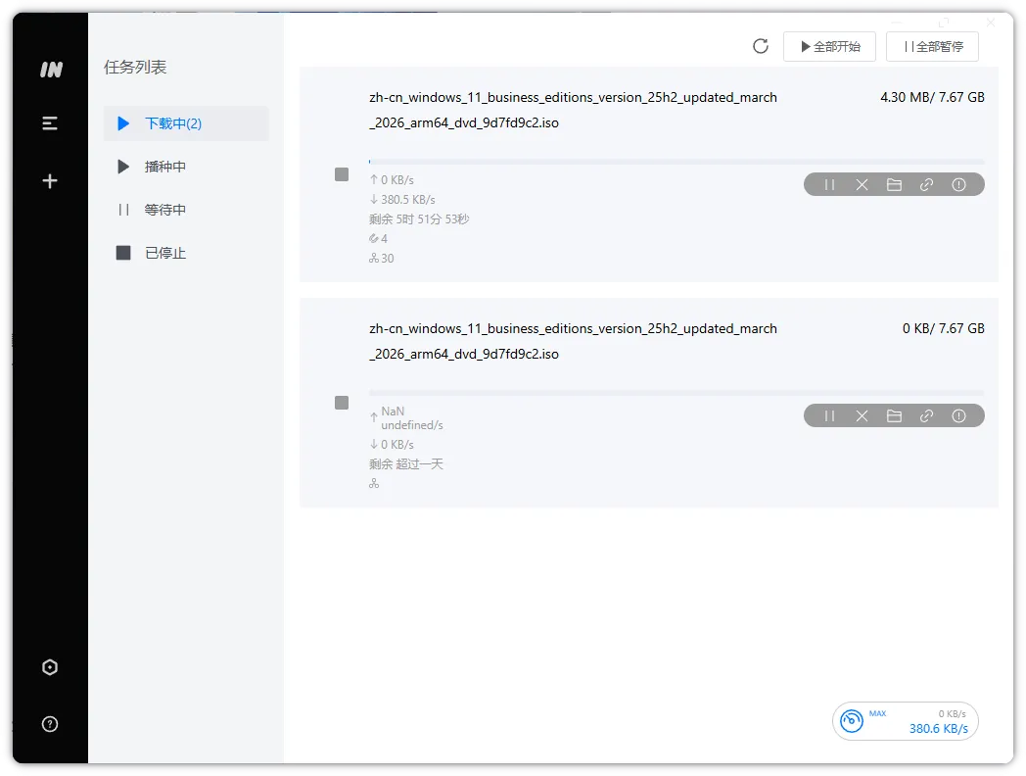Click the 380.6 KB/s total speed text
Image resolution: width=1026 pixels, height=776 pixels.
point(938,728)
